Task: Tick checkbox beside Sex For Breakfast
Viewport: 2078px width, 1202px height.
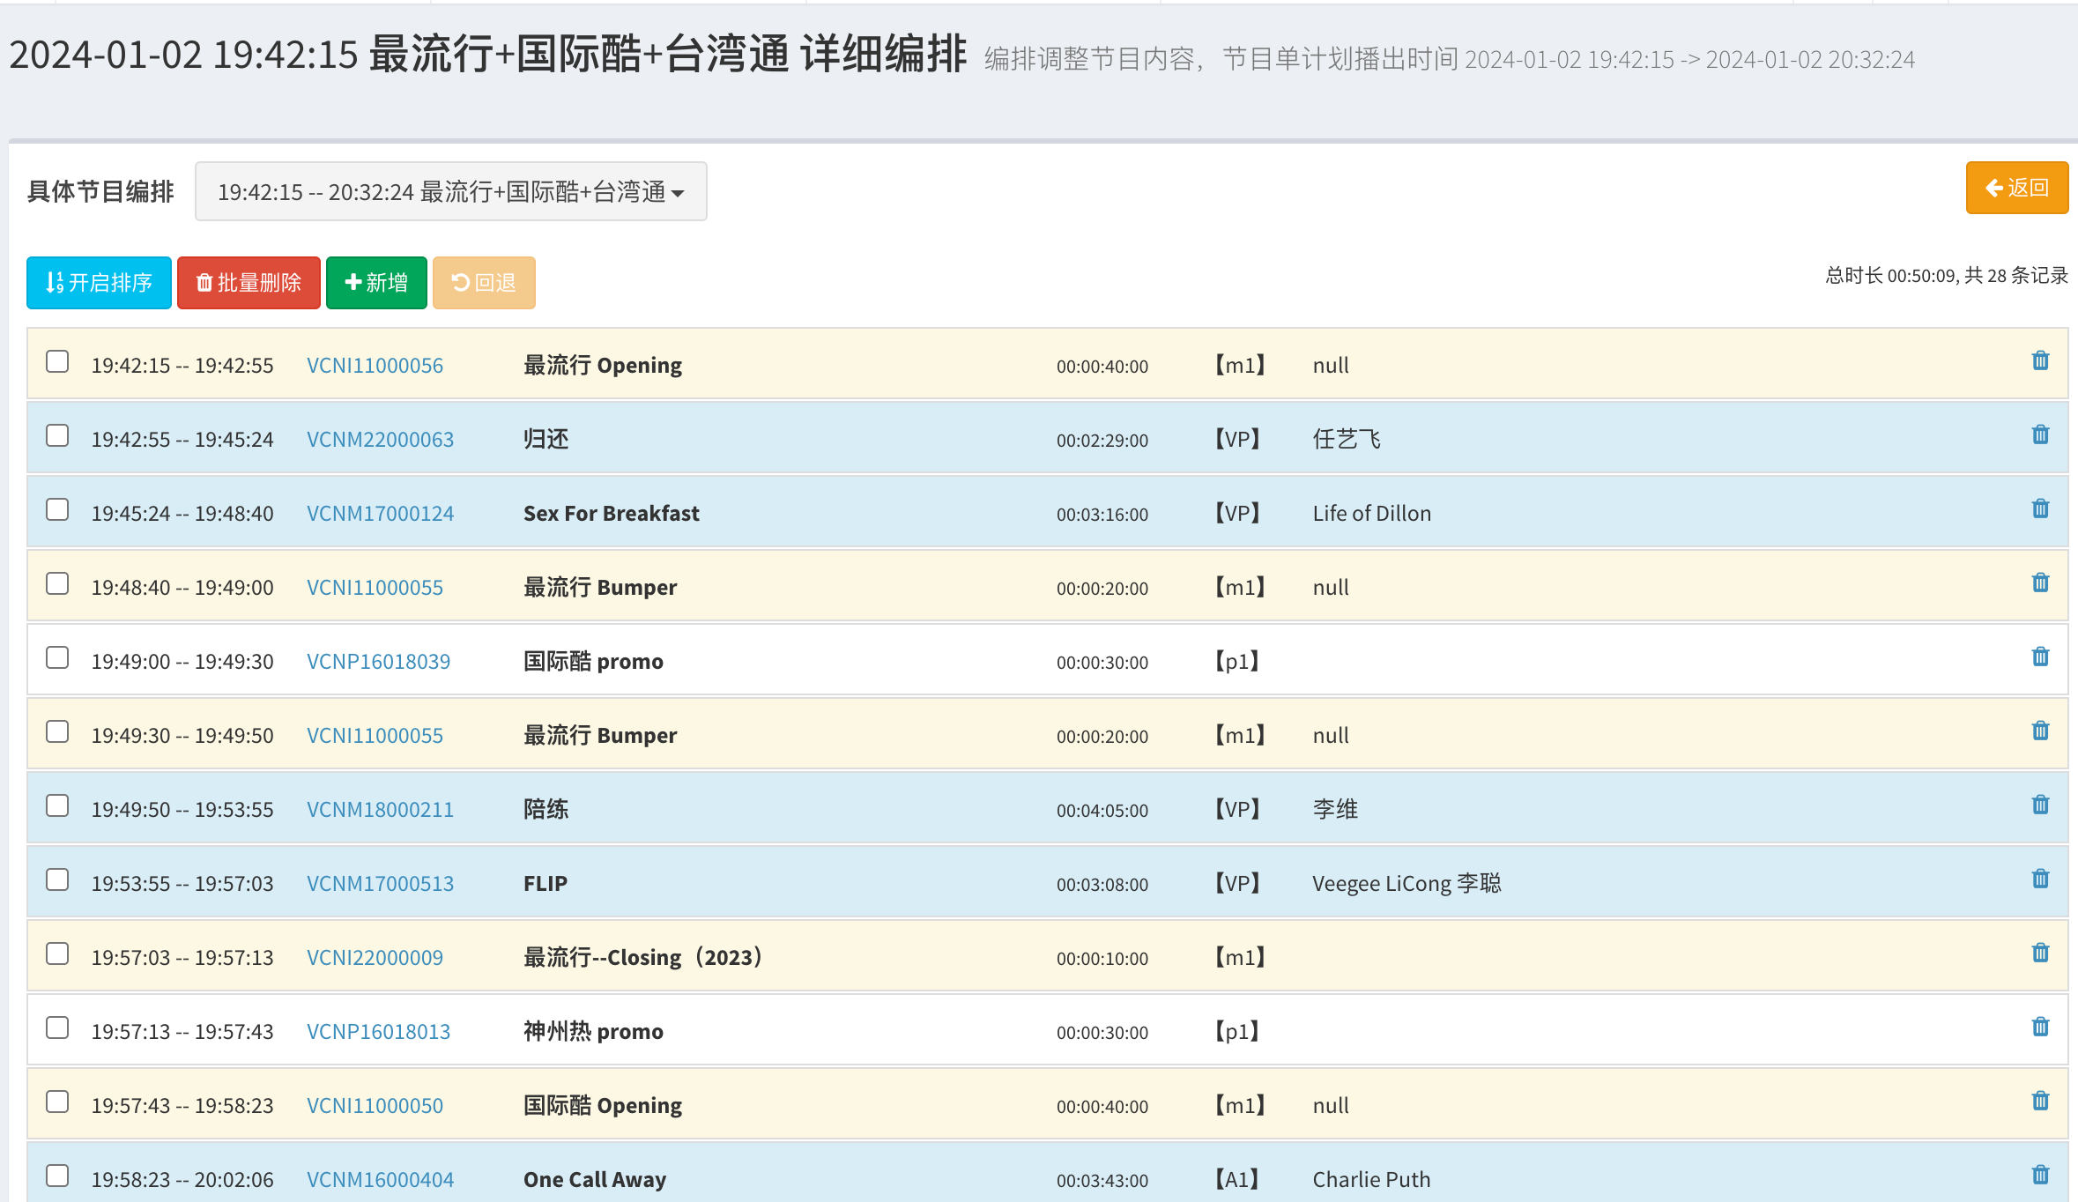Action: click(x=57, y=510)
